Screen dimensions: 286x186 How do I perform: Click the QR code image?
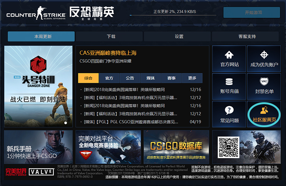(228, 147)
